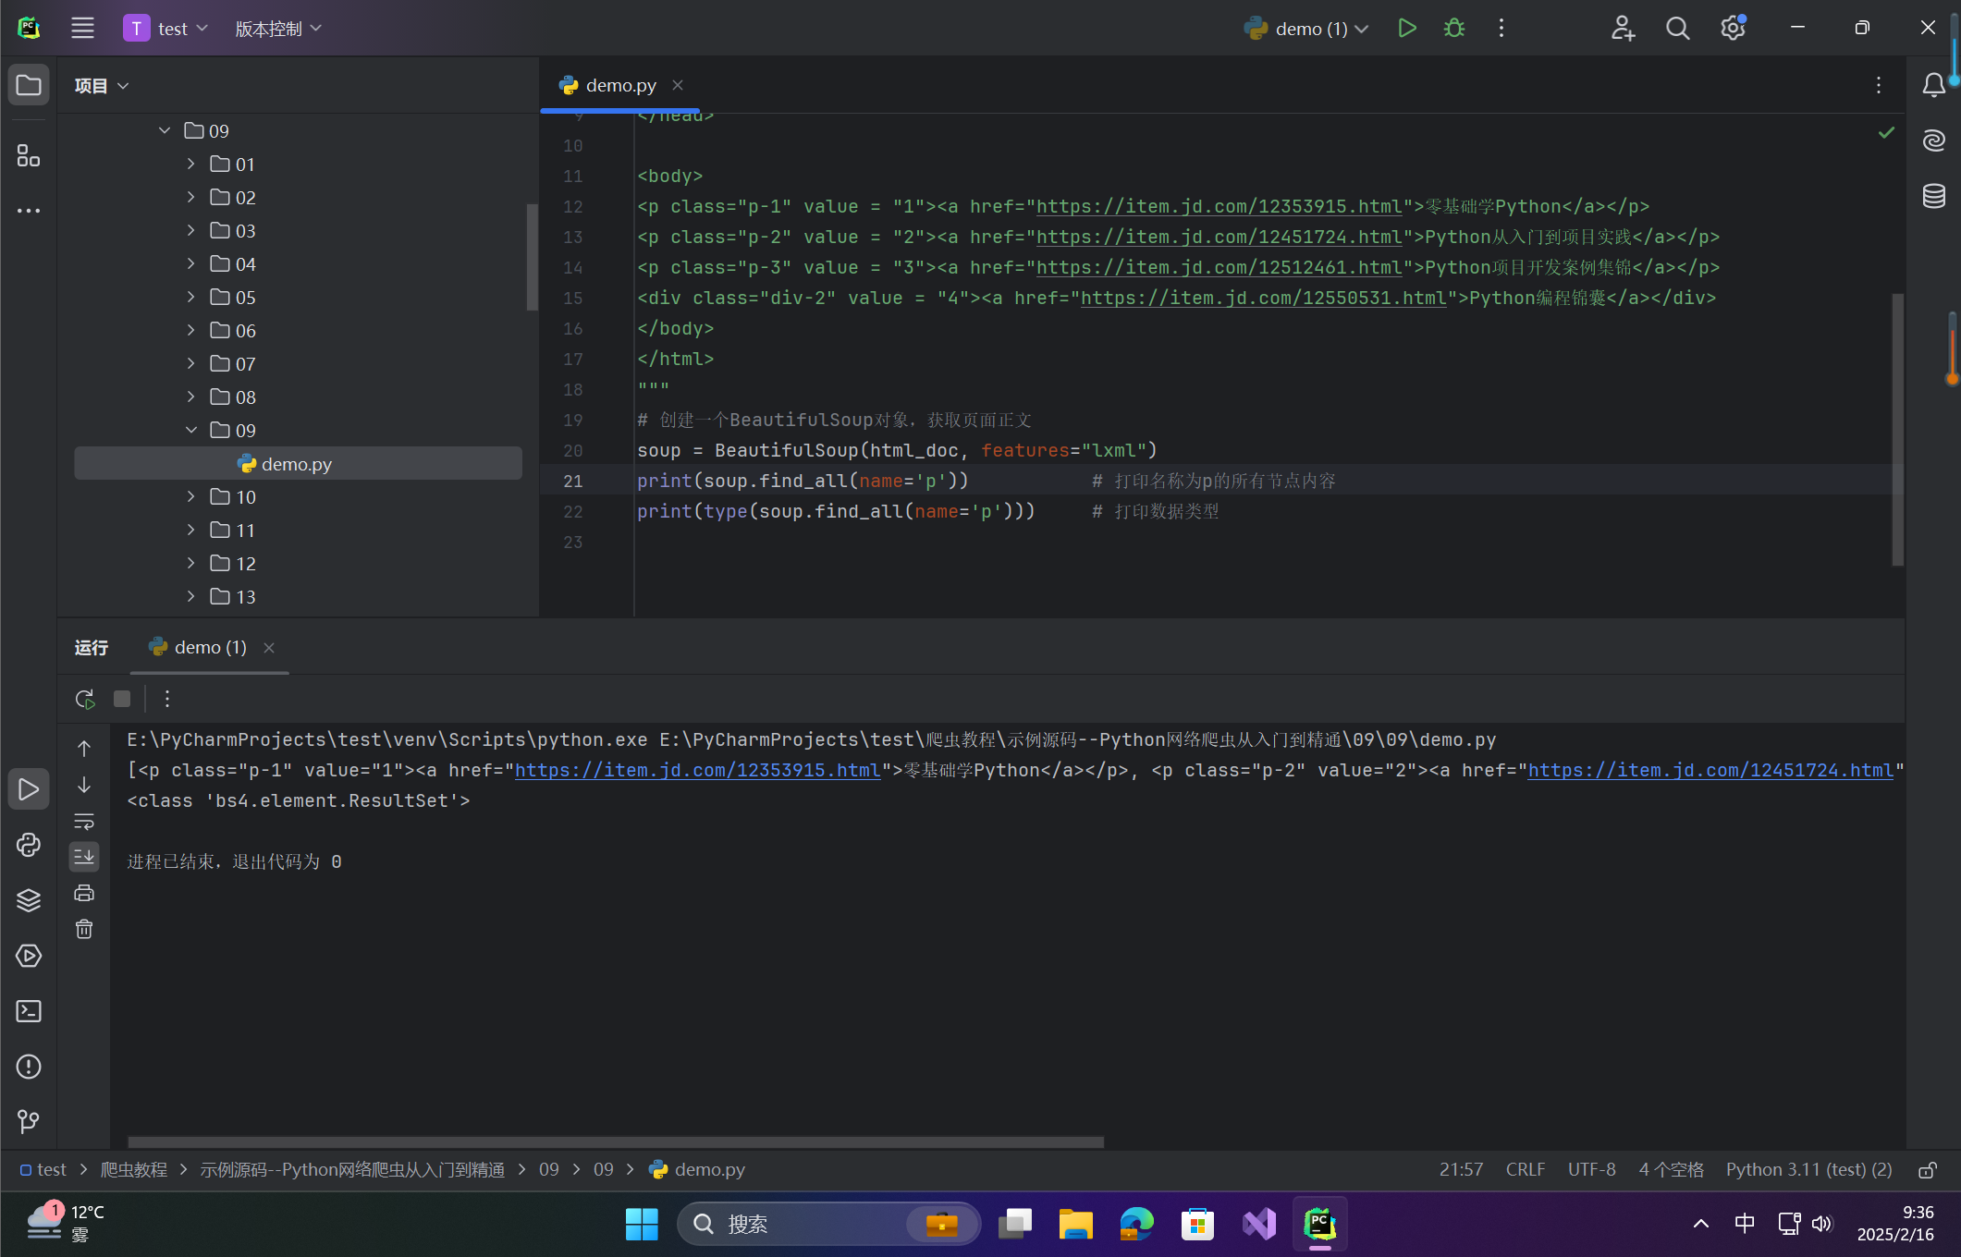The image size is (1961, 1257).
Task: Open Notifications bell icon
Action: (x=1933, y=85)
